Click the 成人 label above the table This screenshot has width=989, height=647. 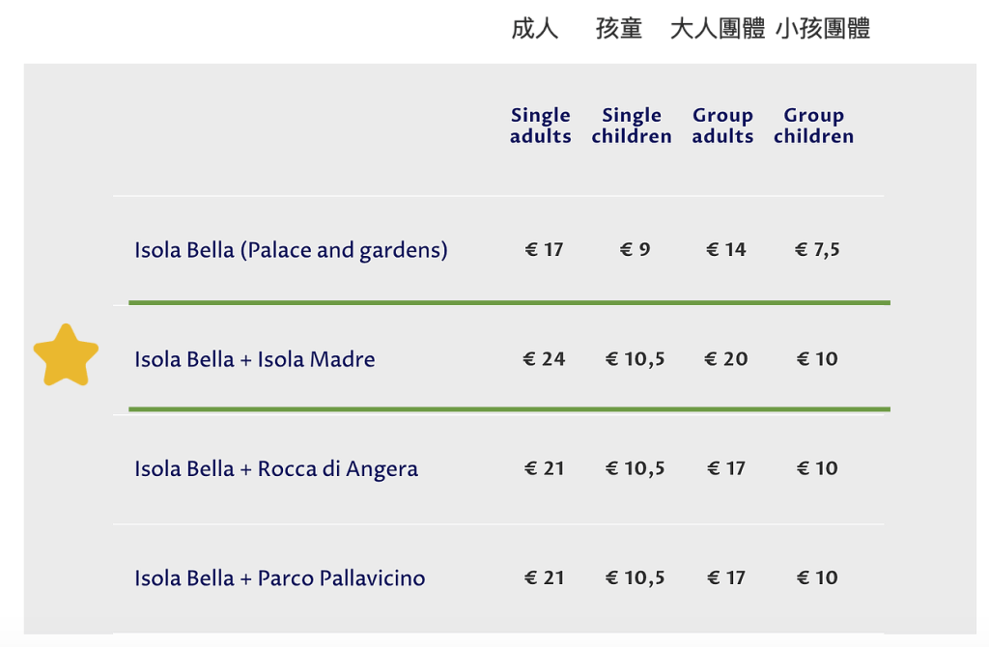tap(535, 29)
